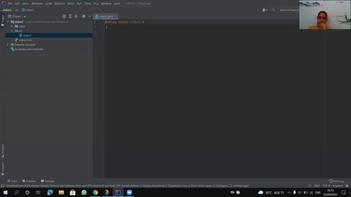Screen dimensions: 351x197
Task: Click the UTF-8 encoding indicator
Action: click(x=326, y=186)
